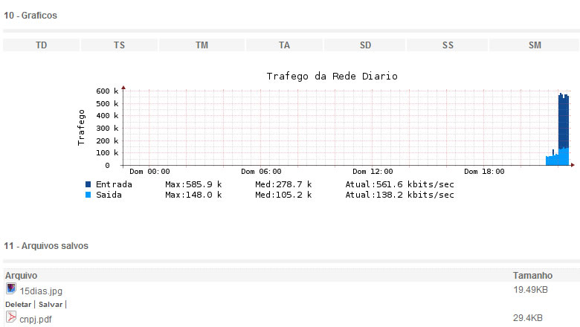Click the PDF icon beside cnpj.pdf

point(11,317)
